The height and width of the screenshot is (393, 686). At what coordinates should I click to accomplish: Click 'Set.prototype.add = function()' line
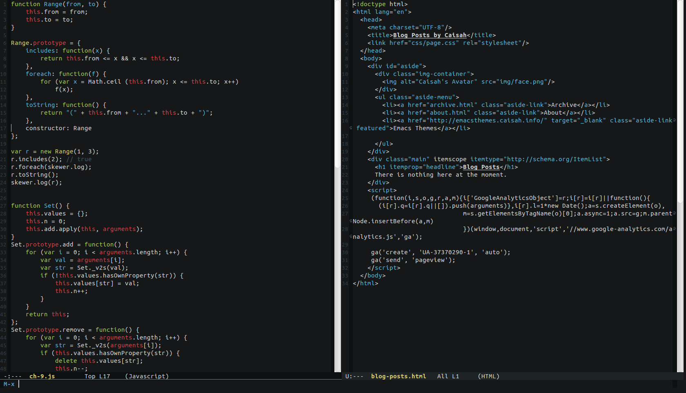point(69,244)
